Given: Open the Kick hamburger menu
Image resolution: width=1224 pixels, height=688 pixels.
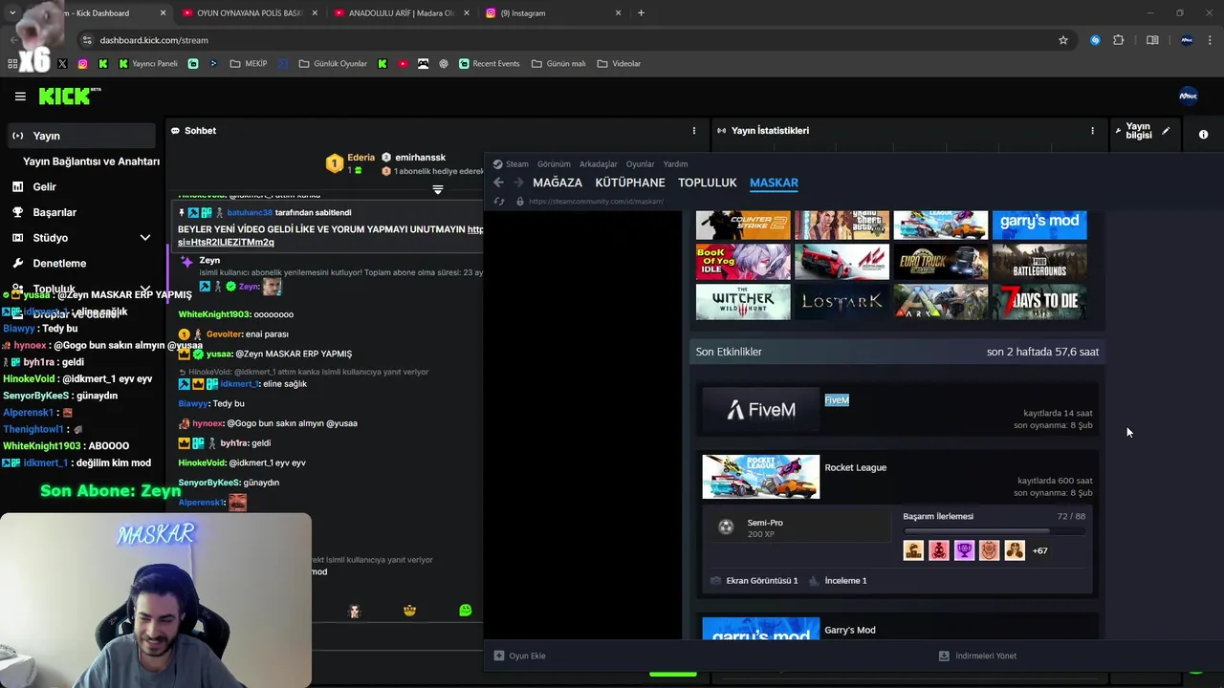Looking at the screenshot, I should 20,96.
